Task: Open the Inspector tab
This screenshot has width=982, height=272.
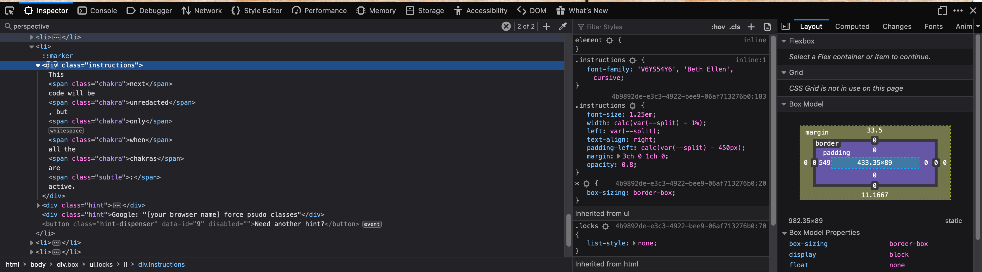Action: 46,11
